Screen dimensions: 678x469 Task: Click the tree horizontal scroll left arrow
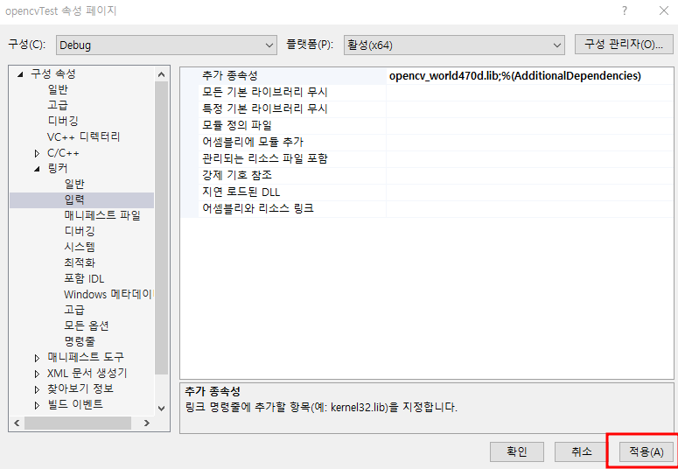17,423
